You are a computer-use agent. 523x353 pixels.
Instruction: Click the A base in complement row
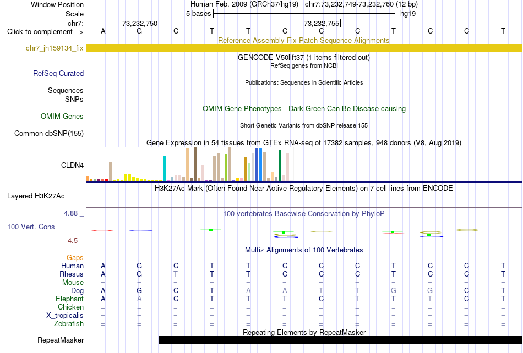pyautogui.click(x=103, y=31)
